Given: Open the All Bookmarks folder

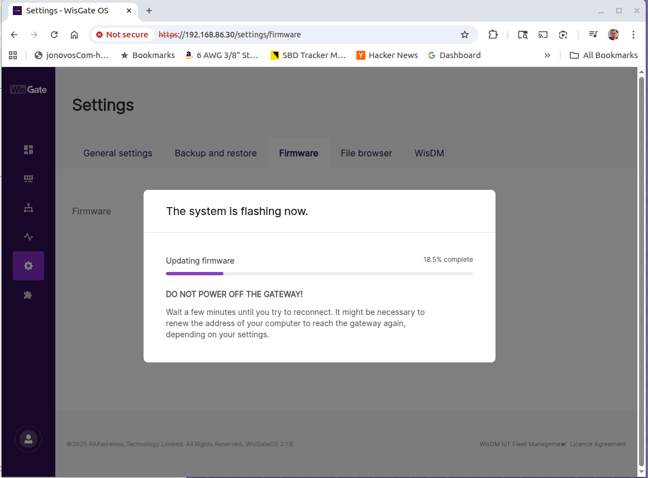Looking at the screenshot, I should (603, 55).
